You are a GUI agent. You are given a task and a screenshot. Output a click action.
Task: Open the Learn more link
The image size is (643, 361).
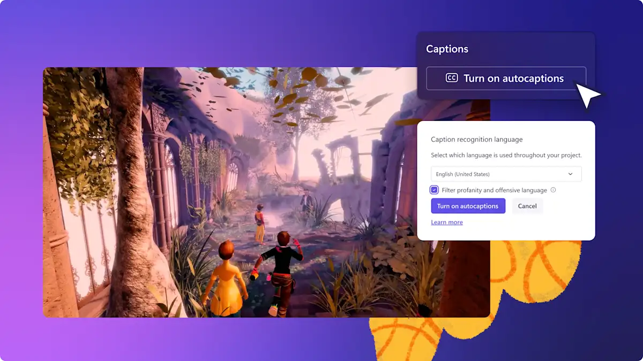(446, 222)
